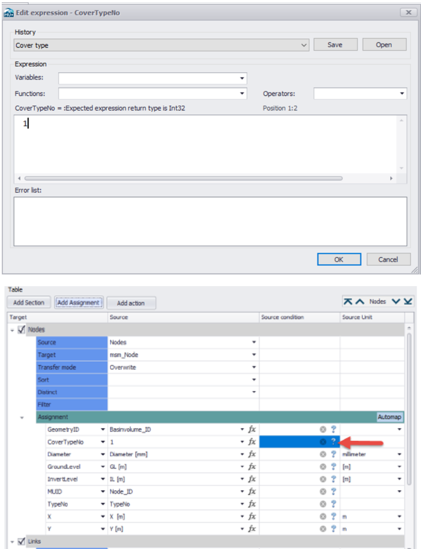Open the Variables dropdown
421x549 pixels.
242,78
